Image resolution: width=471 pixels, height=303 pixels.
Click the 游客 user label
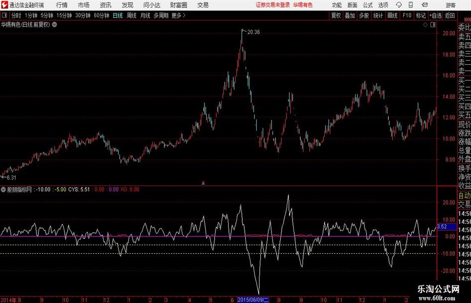451,5
